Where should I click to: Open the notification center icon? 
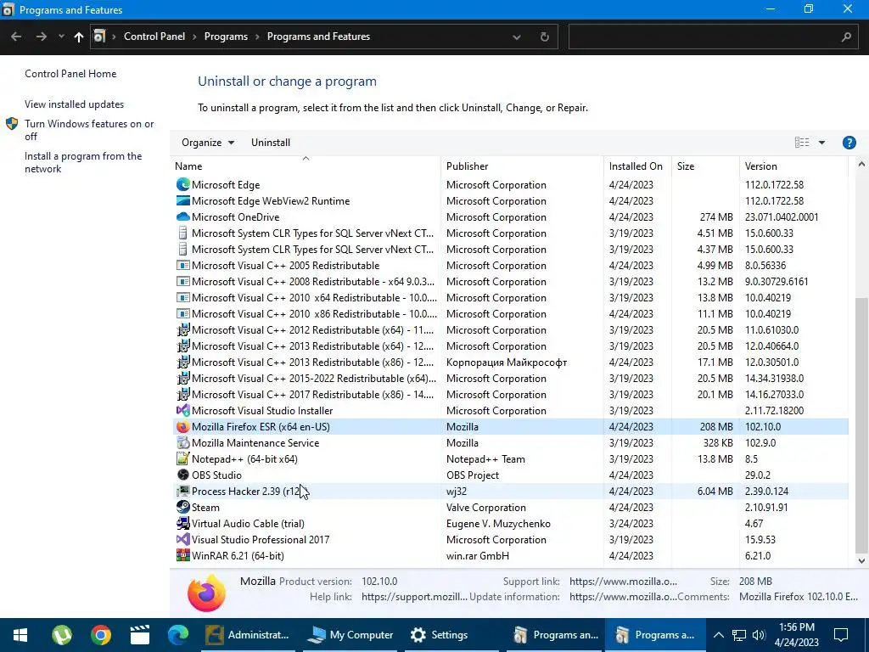tap(841, 635)
